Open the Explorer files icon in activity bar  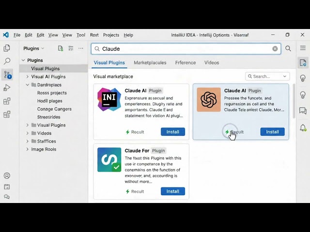click(x=7, y=48)
